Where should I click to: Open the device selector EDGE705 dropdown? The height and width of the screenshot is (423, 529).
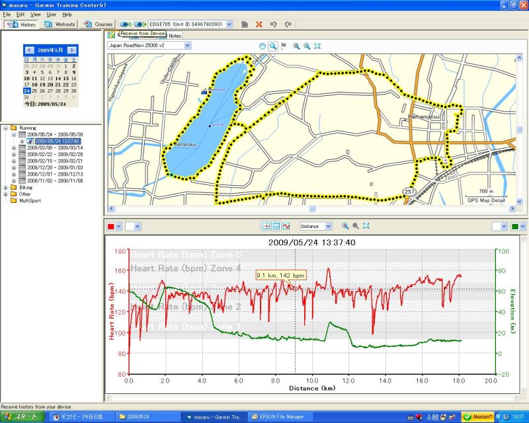pyautogui.click(x=229, y=24)
